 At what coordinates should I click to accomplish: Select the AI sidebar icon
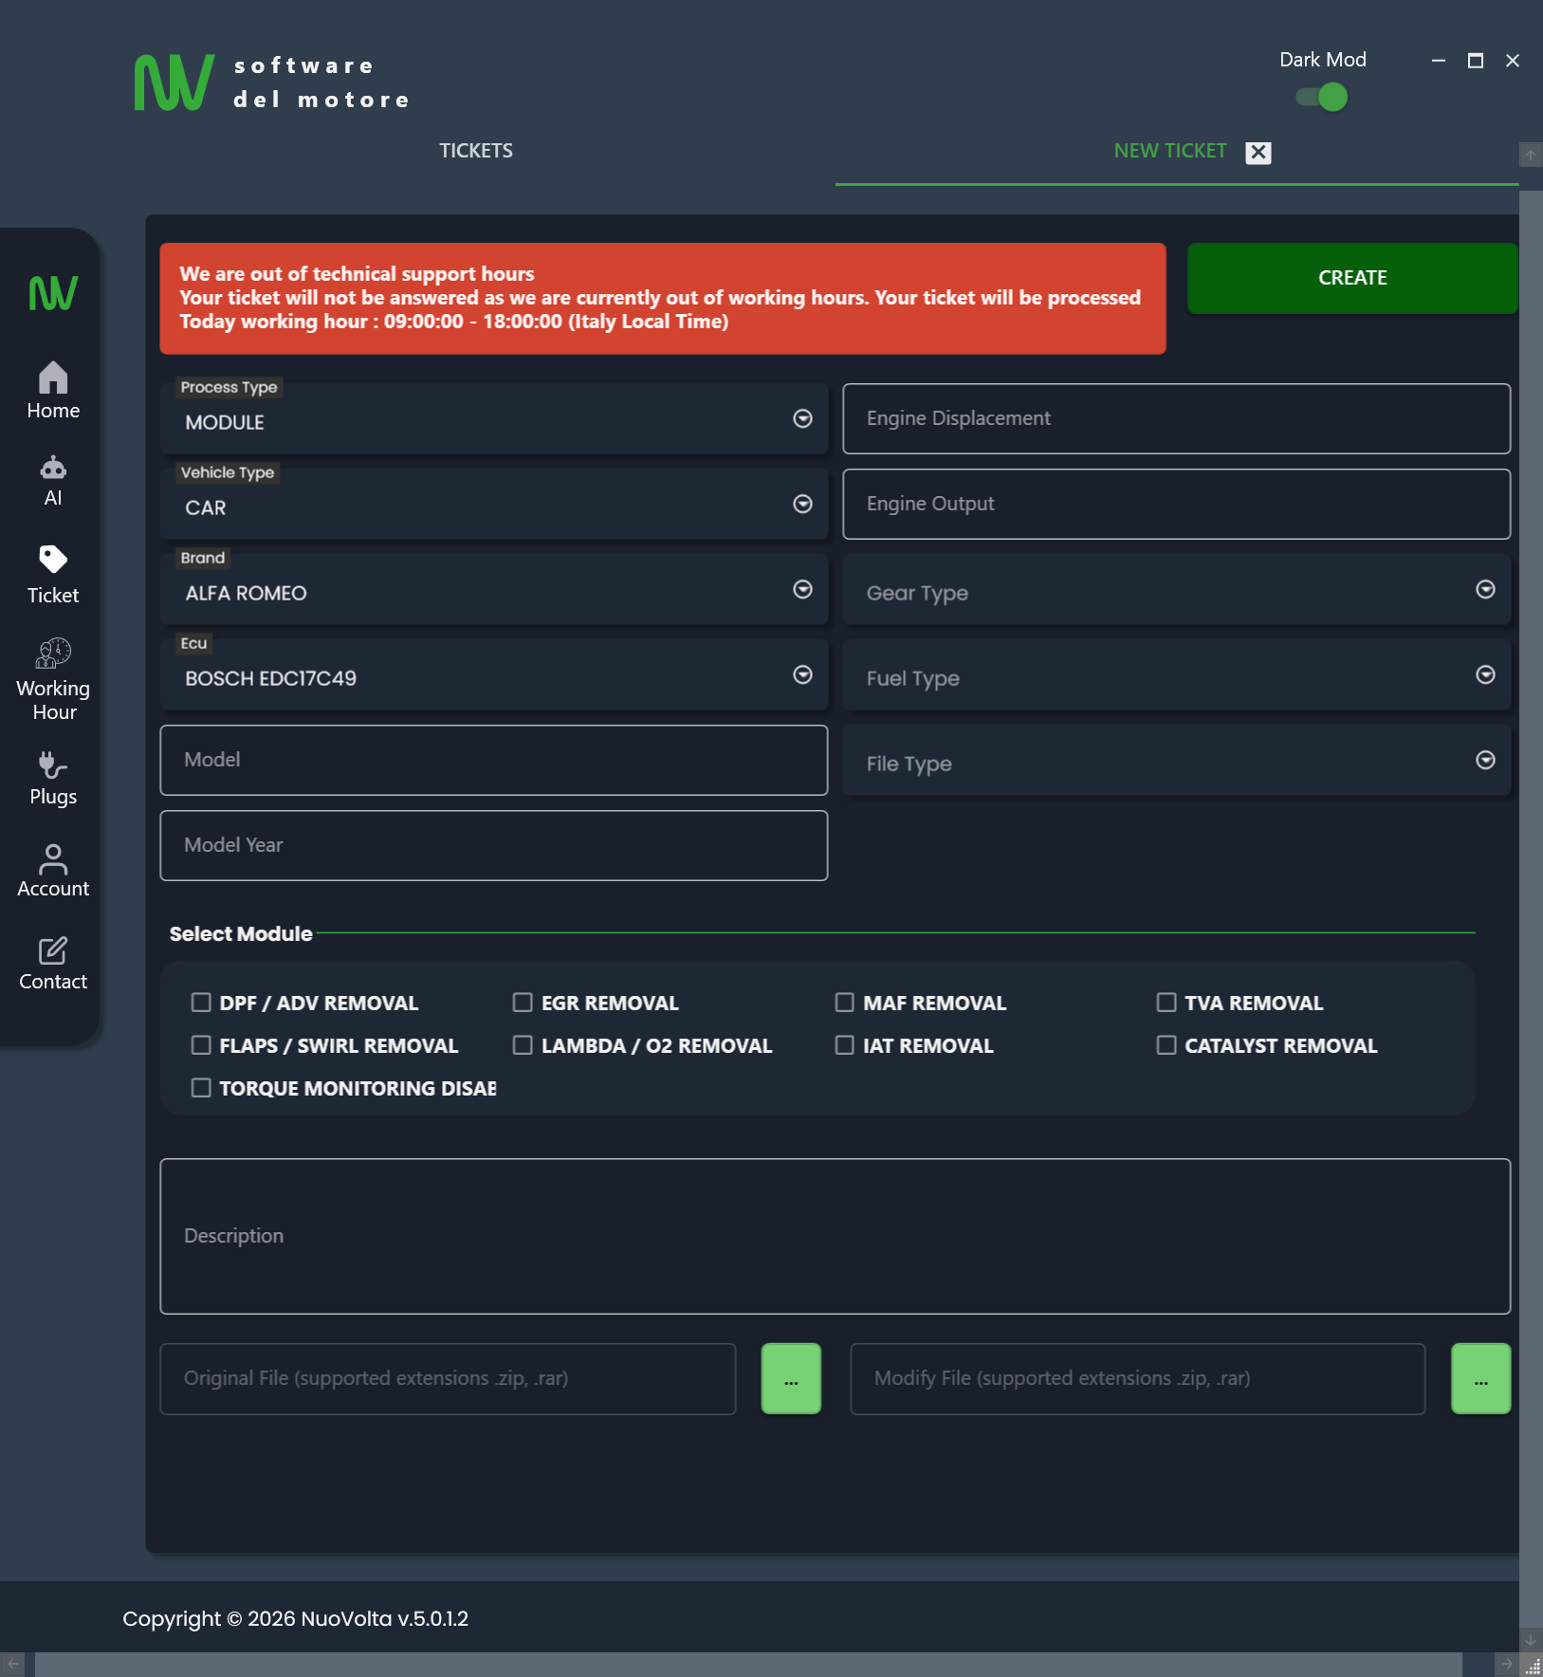[53, 479]
